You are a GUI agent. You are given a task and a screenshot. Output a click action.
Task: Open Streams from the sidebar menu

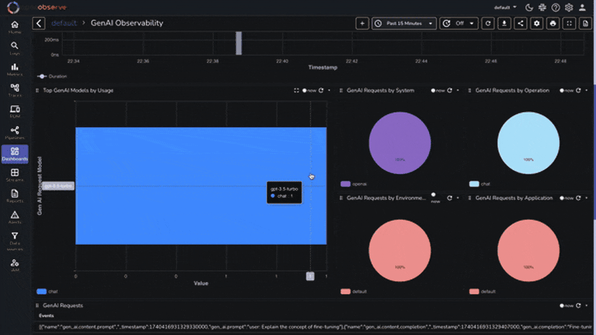pyautogui.click(x=15, y=175)
